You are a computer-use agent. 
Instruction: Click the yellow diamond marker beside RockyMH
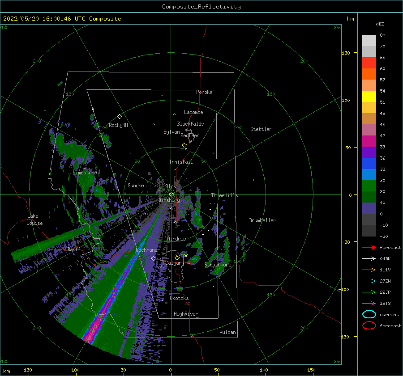tap(120, 117)
